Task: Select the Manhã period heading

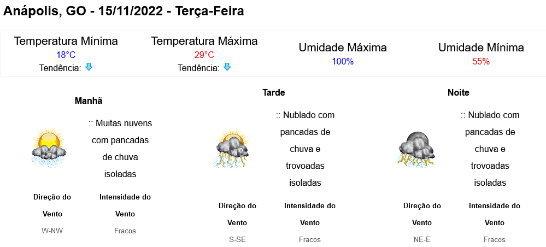Action: tap(89, 102)
